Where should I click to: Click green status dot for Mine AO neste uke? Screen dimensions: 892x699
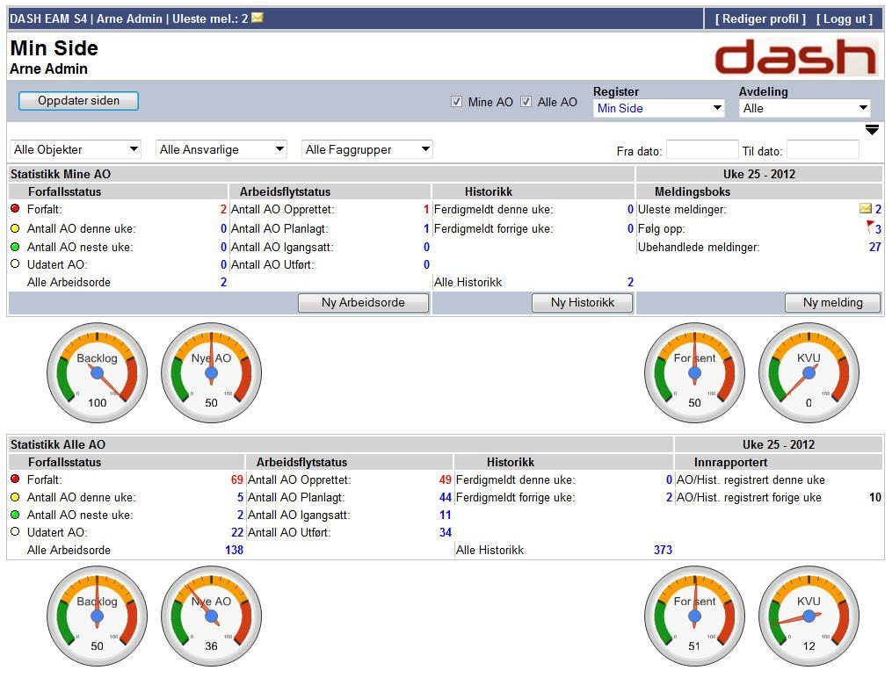(15, 247)
